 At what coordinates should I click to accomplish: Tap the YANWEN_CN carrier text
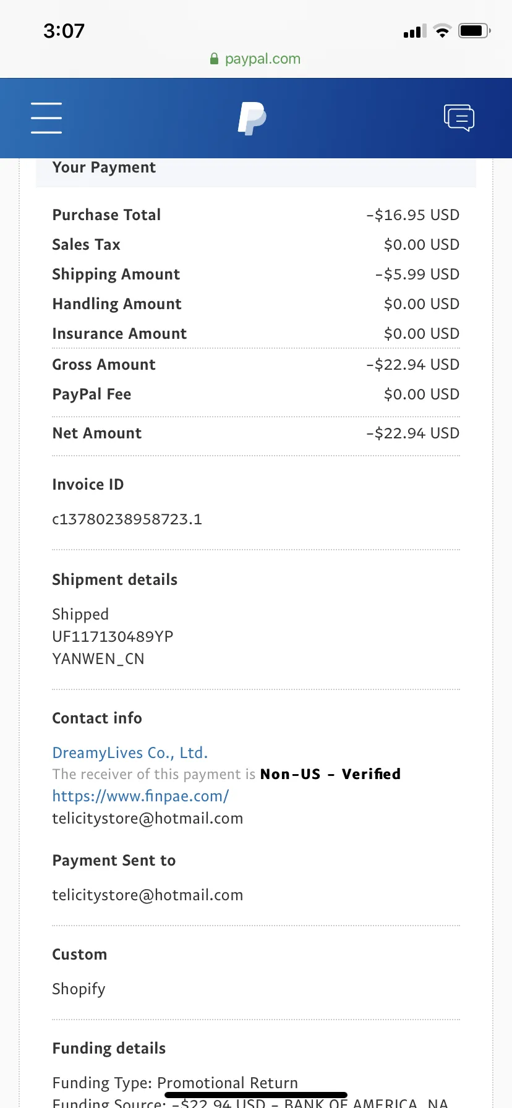98,659
